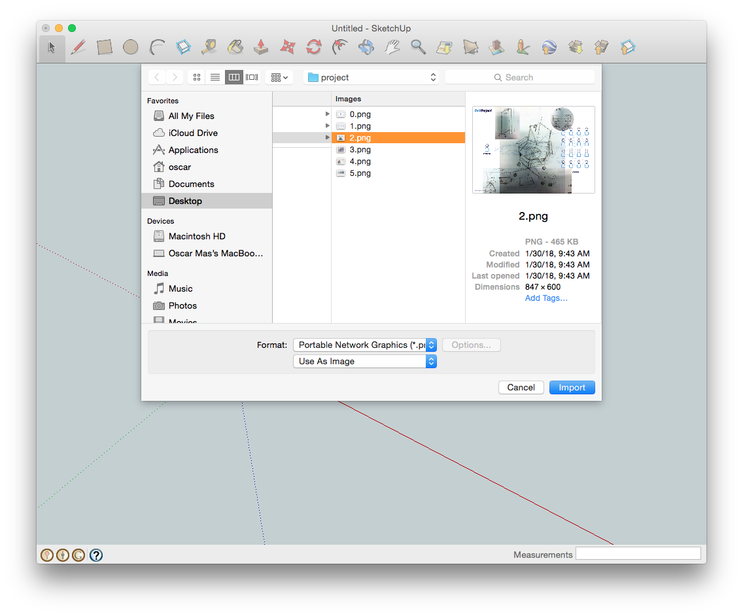Expand the highlighted folder disclosure arrow

pyautogui.click(x=327, y=137)
